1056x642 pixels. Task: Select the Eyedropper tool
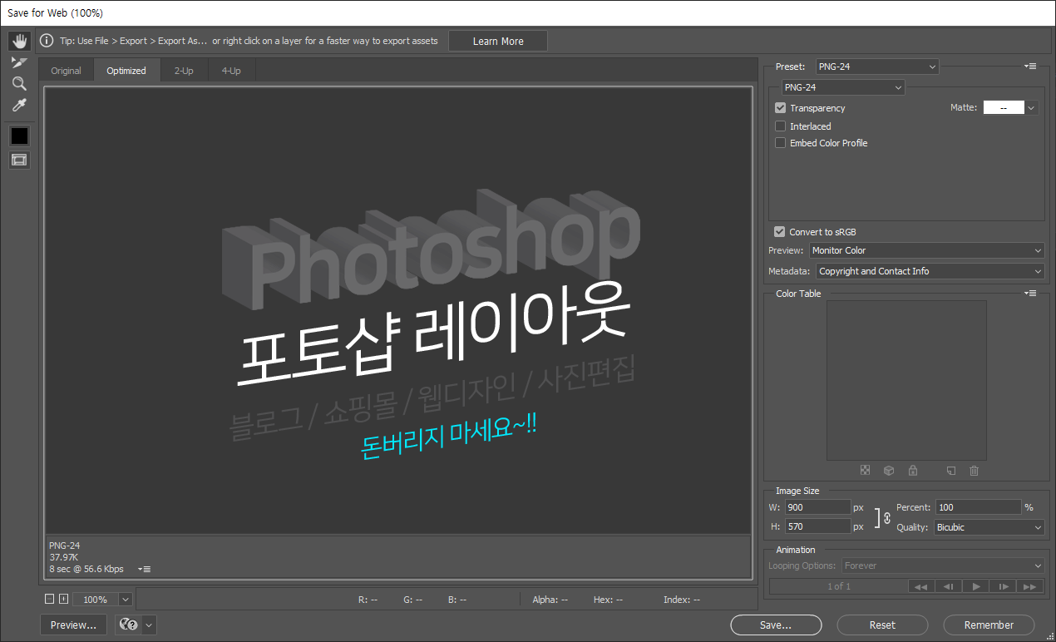19,105
